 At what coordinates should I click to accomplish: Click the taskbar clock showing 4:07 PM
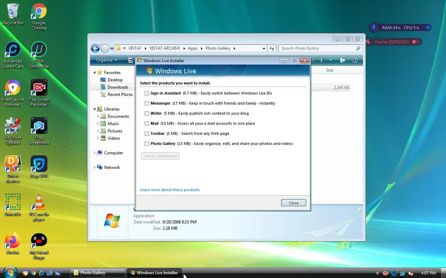pos(429,273)
